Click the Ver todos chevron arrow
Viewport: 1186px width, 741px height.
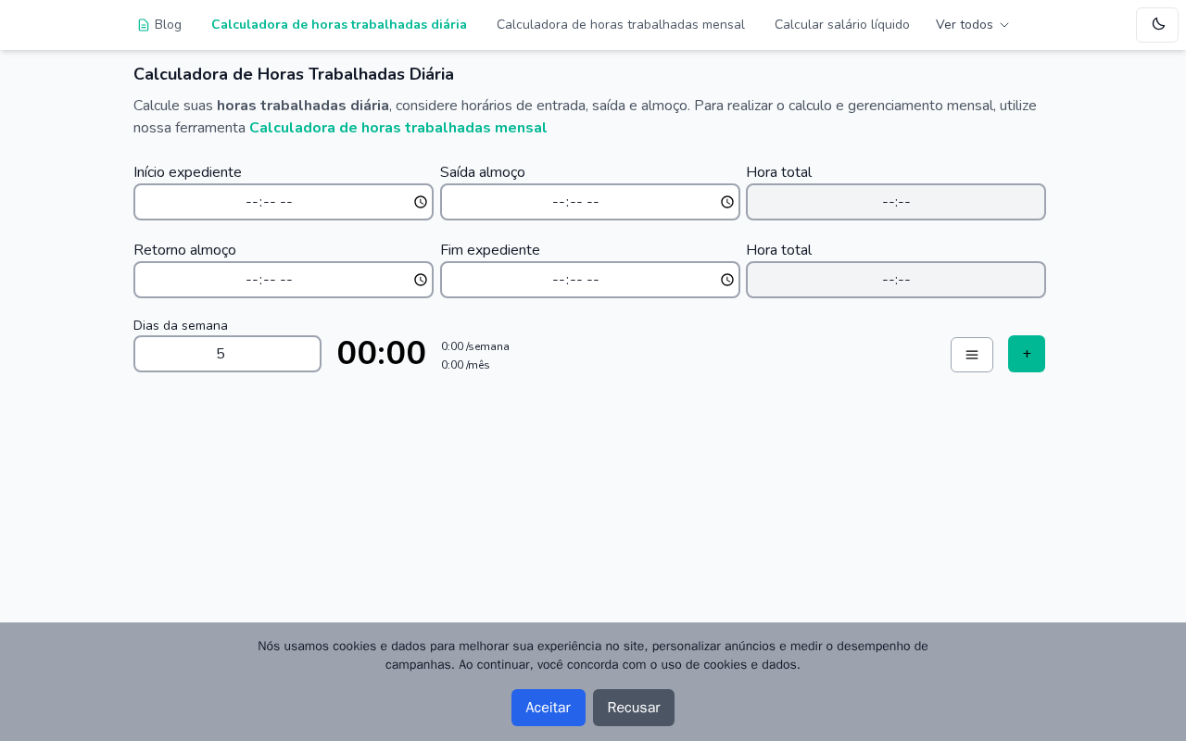(1004, 25)
